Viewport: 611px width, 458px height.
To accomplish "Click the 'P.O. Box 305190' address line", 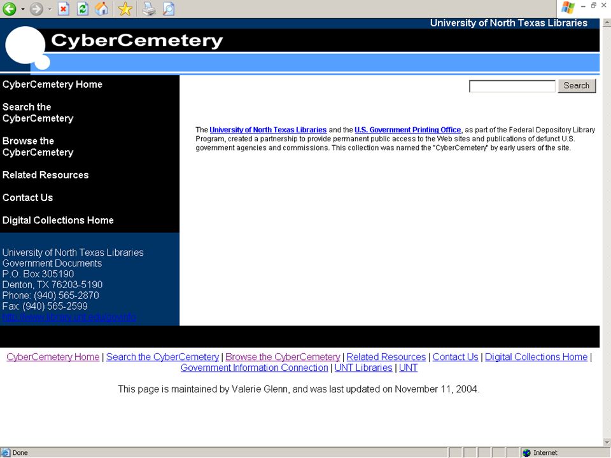I will [38, 274].
